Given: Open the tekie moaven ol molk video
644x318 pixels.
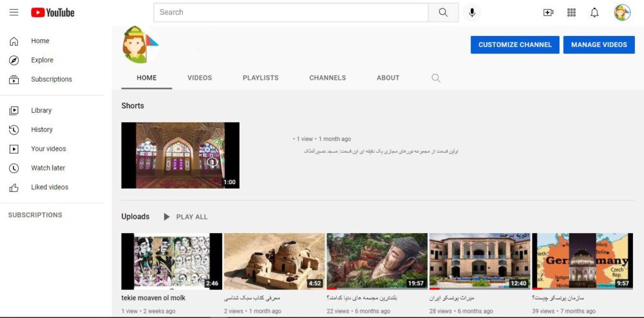Looking at the screenshot, I should pyautogui.click(x=171, y=261).
